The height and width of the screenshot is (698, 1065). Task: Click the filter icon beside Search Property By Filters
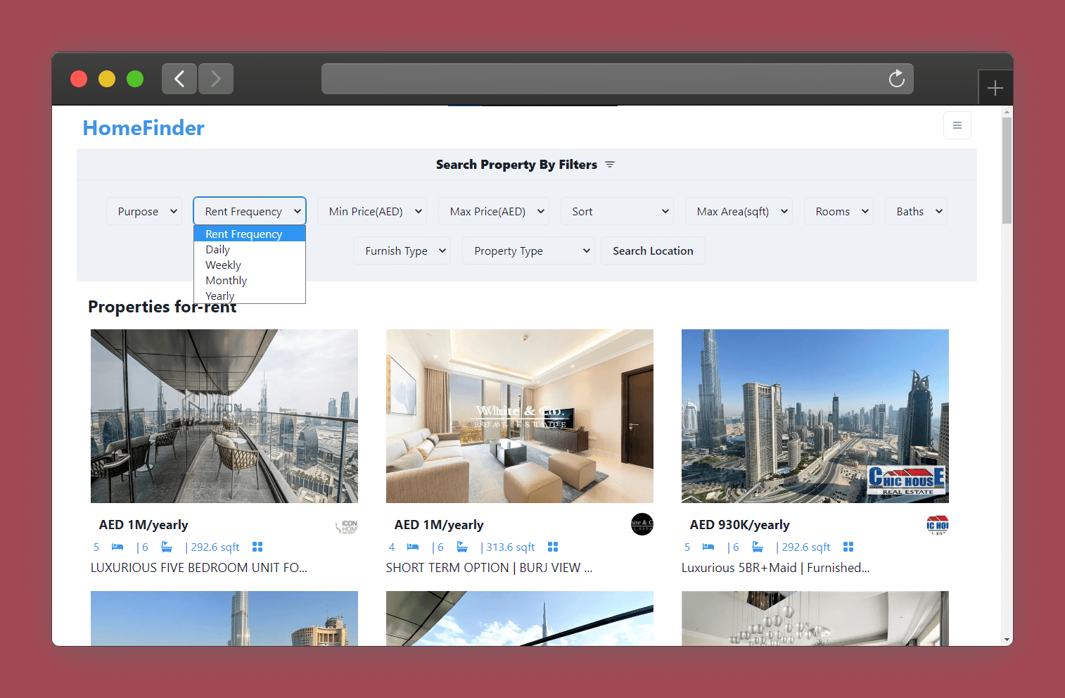pos(610,165)
